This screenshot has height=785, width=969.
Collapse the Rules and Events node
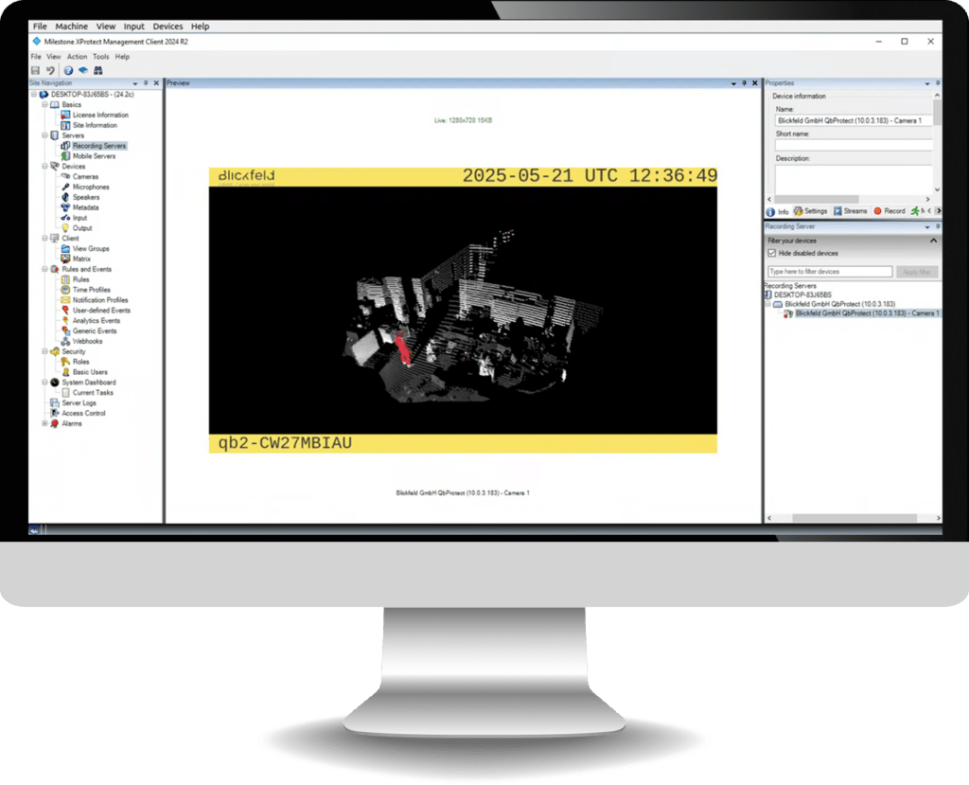pos(44,269)
